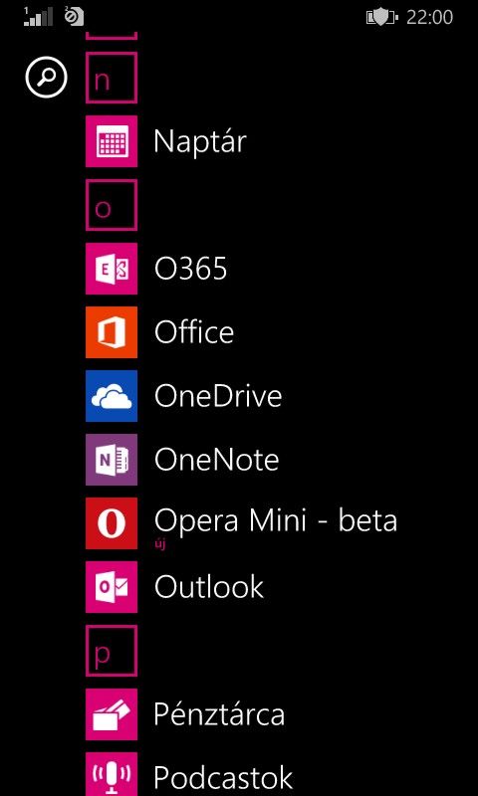Viewport: 478px width, 796px height.
Task: Tap the search magnifier icon
Action: click(x=46, y=78)
